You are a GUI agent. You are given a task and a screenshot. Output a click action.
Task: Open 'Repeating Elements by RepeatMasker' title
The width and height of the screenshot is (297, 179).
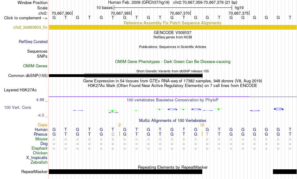tap(173, 167)
